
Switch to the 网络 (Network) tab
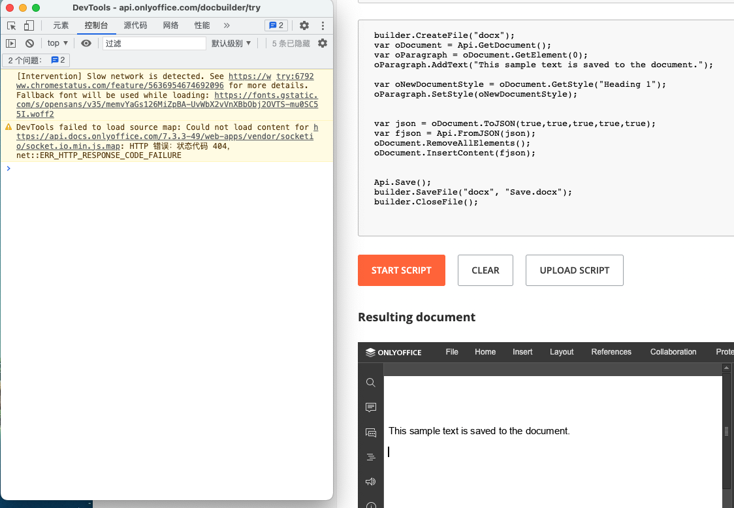171,25
